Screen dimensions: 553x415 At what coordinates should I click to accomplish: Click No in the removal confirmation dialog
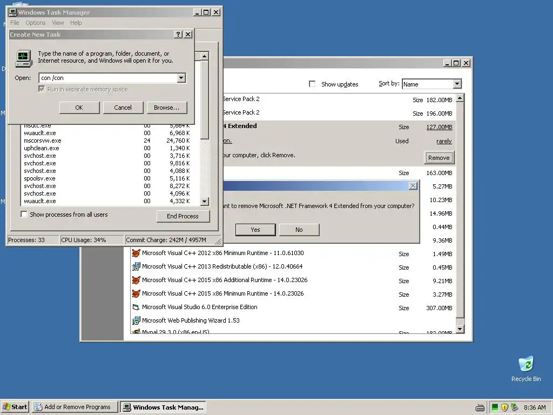[299, 230]
